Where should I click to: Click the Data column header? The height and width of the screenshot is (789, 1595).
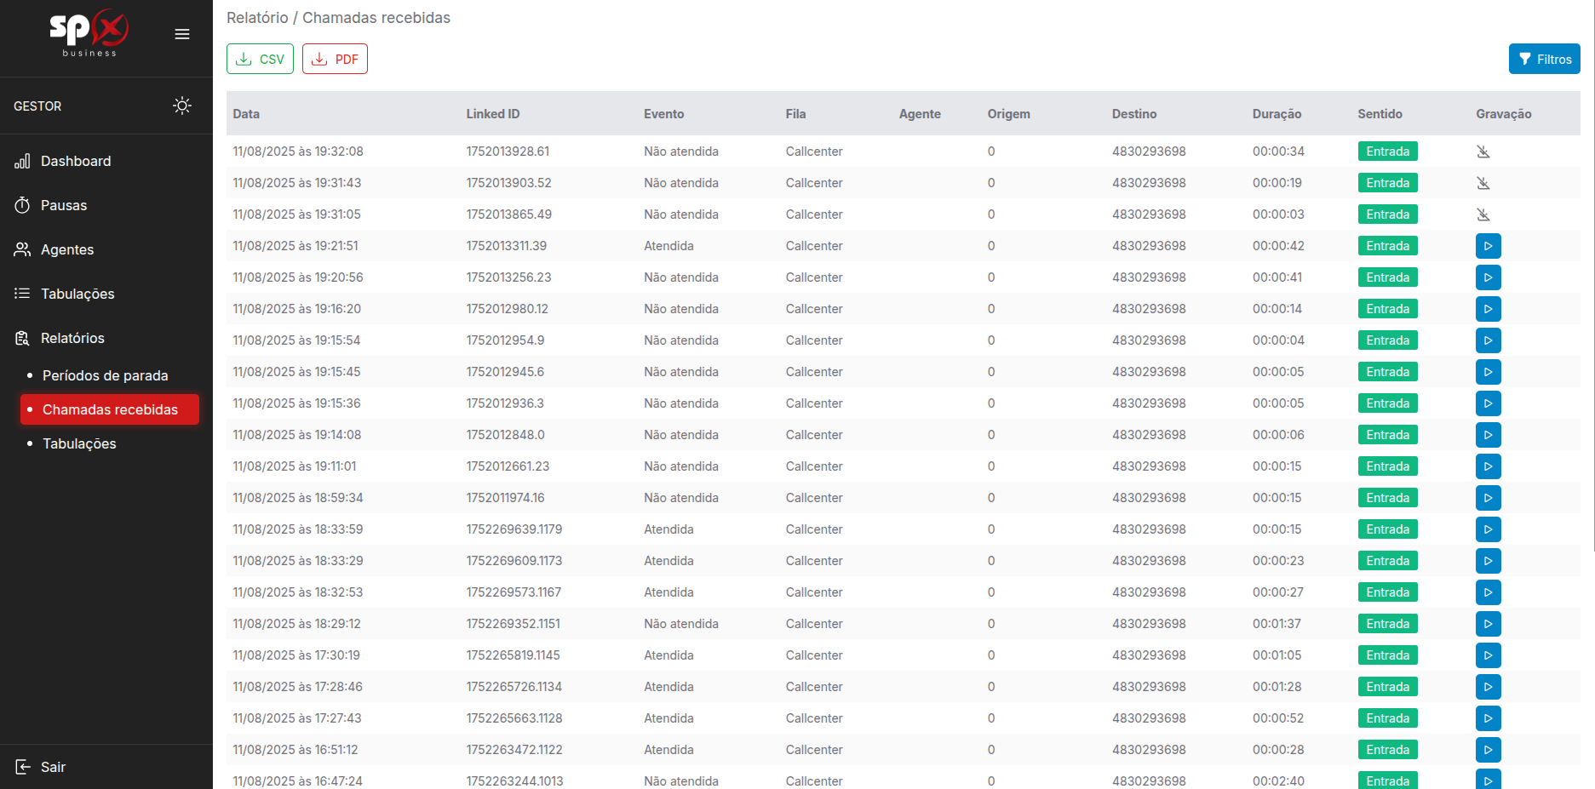click(246, 114)
